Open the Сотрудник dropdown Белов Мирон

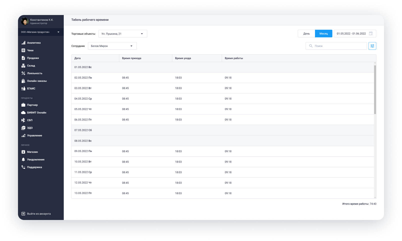pyautogui.click(x=112, y=46)
